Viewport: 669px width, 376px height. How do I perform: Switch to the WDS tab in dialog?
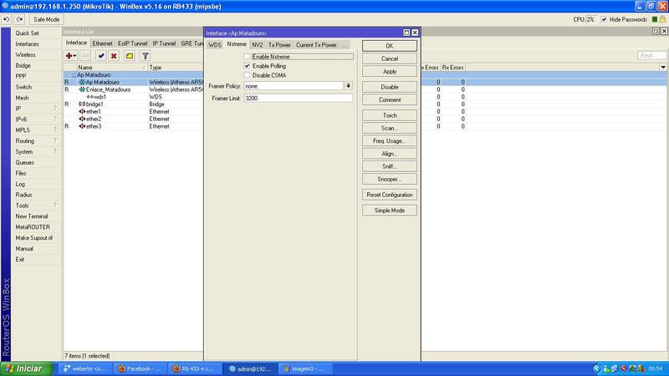(x=215, y=45)
